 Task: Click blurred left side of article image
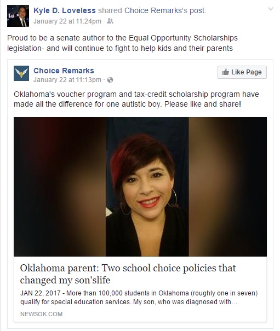(x=60, y=187)
